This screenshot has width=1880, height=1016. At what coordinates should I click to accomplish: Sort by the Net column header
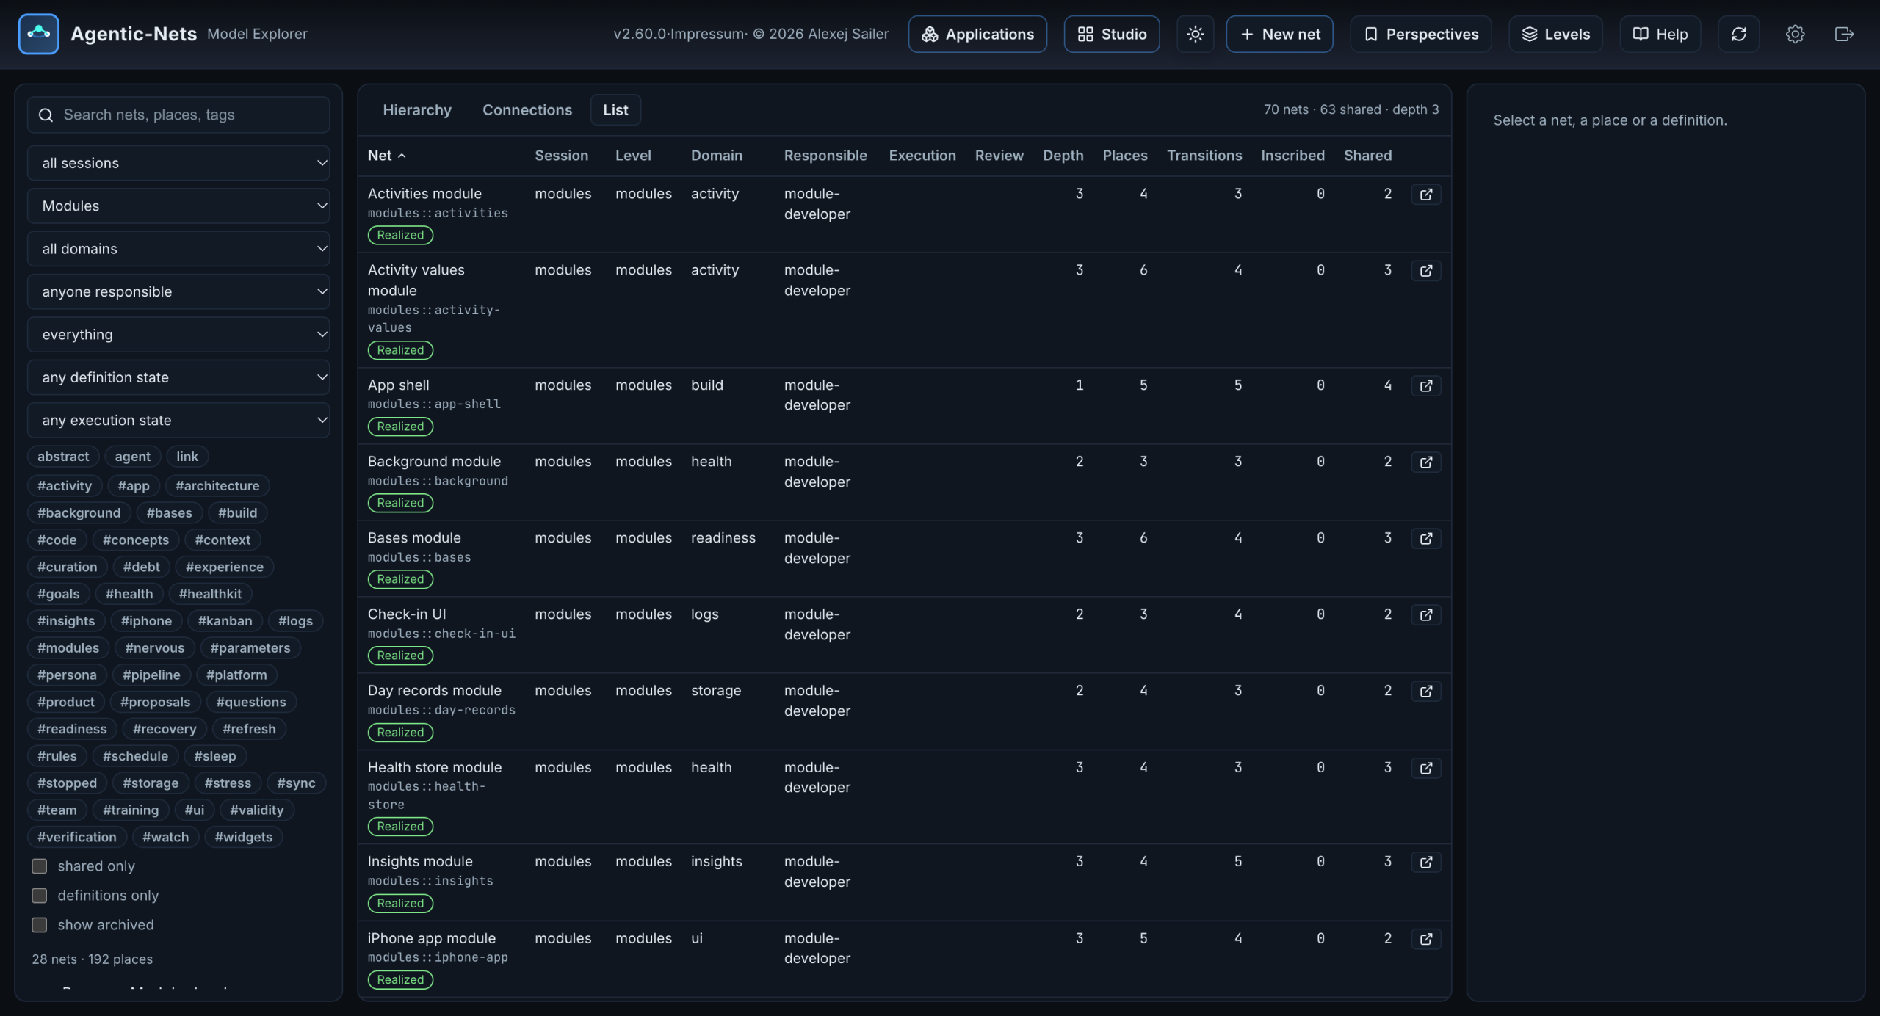386,156
